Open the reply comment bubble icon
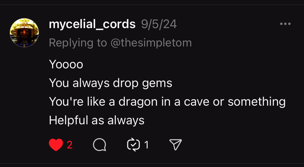The image size is (304, 167). (99, 145)
